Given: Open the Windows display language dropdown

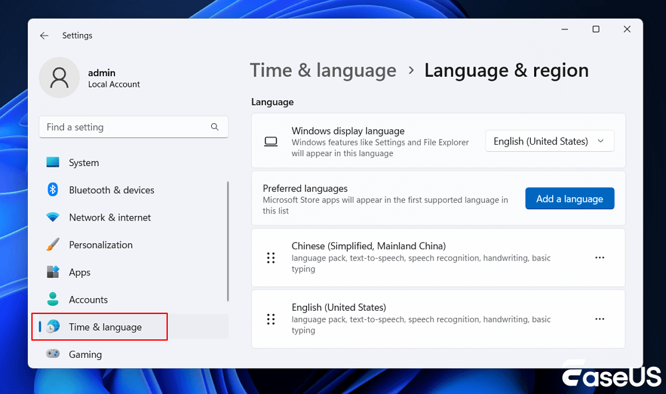Looking at the screenshot, I should click(x=549, y=141).
